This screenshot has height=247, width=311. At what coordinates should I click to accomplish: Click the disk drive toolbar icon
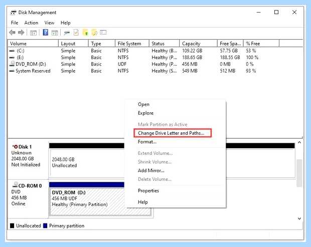[67, 33]
